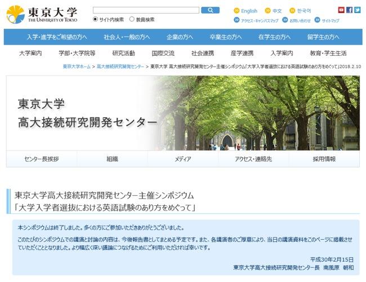
Task: Open センター長挨拶 tab
Action: [x=42, y=159]
